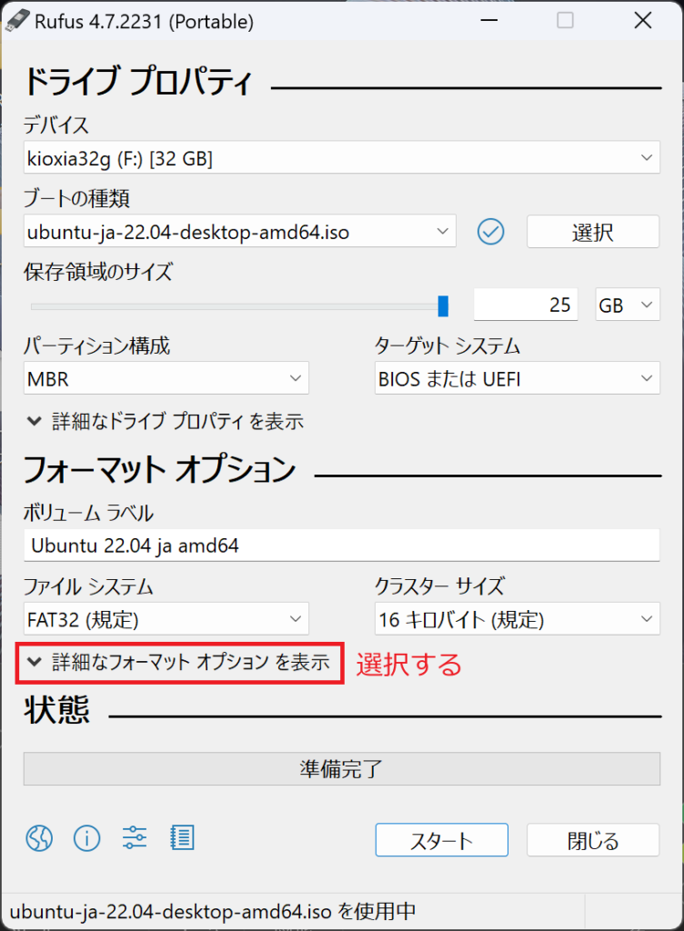Click status bar text ubuntu-ja-22.04-desktop-amd64.iso を使用中
Screen dimensions: 684x931
213,911
